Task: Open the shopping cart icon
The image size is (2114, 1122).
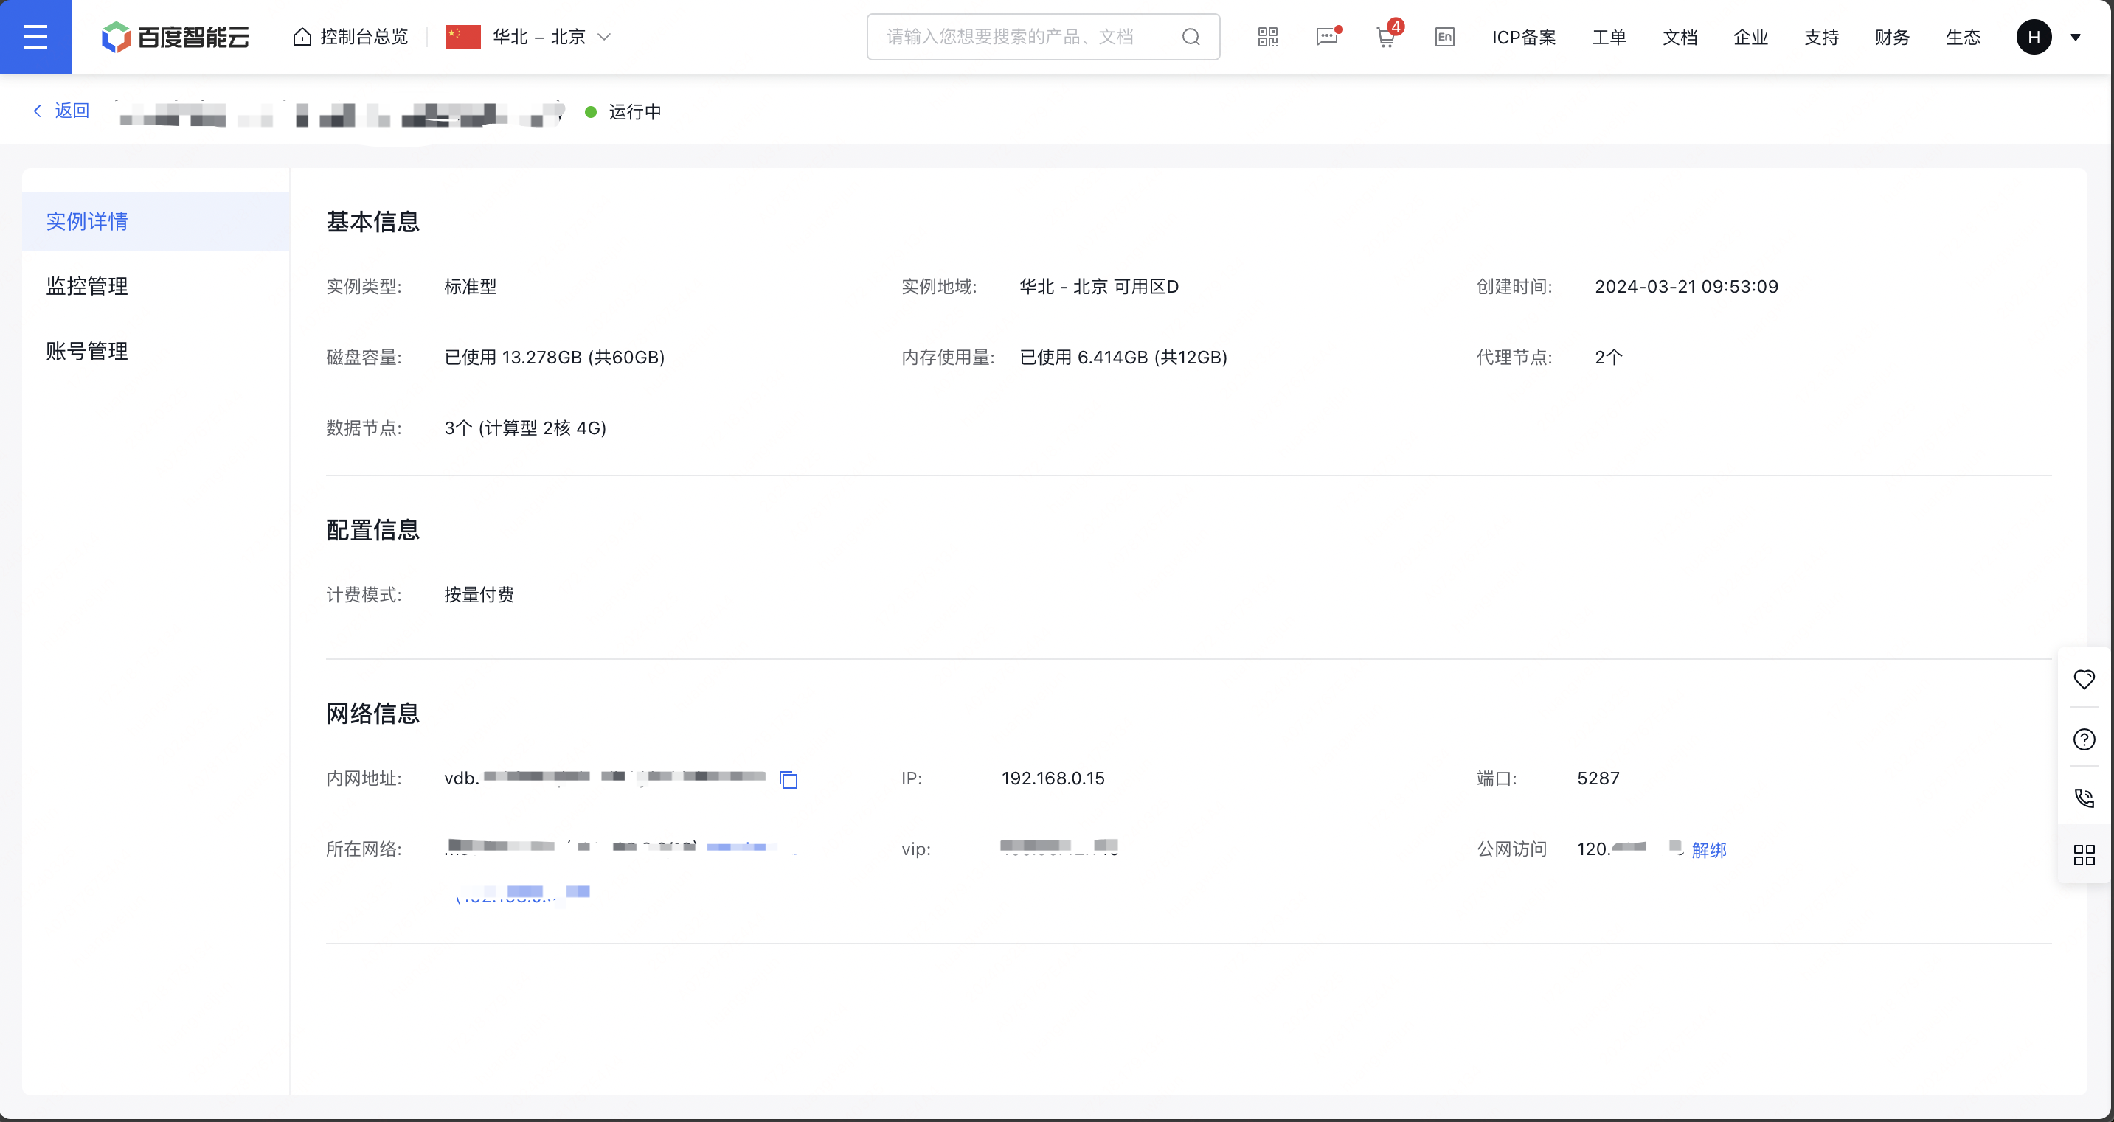Action: click(x=1386, y=37)
